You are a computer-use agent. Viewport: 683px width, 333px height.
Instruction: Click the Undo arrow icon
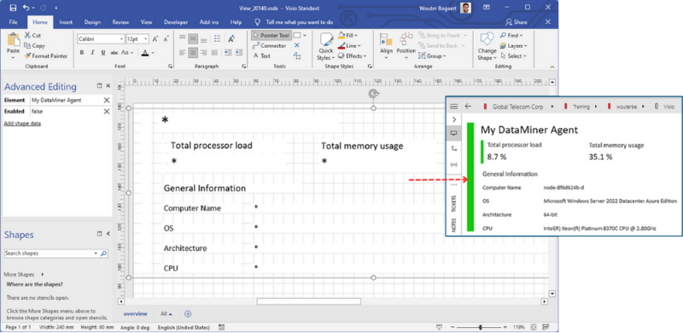coord(26,8)
